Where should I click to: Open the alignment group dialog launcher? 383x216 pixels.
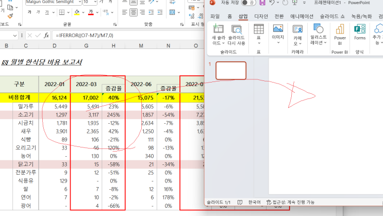pos(182,24)
